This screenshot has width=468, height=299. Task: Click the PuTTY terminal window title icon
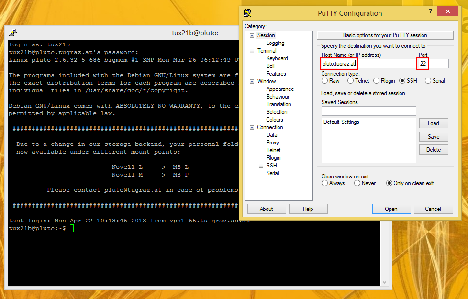pyautogui.click(x=13, y=33)
